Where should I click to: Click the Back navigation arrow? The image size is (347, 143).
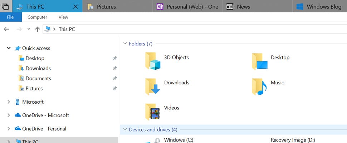click(6, 29)
